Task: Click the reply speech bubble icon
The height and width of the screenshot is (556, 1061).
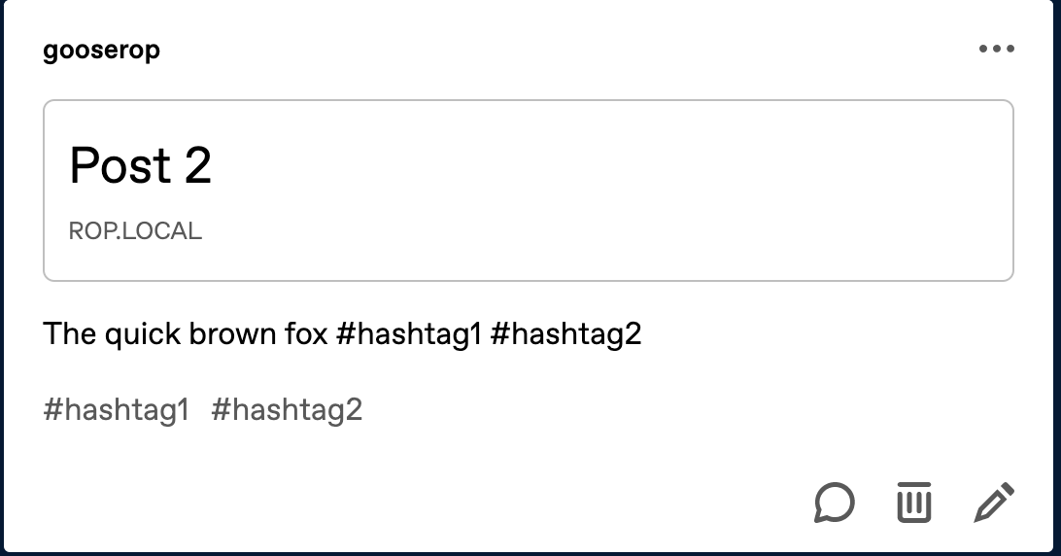Action: [835, 503]
